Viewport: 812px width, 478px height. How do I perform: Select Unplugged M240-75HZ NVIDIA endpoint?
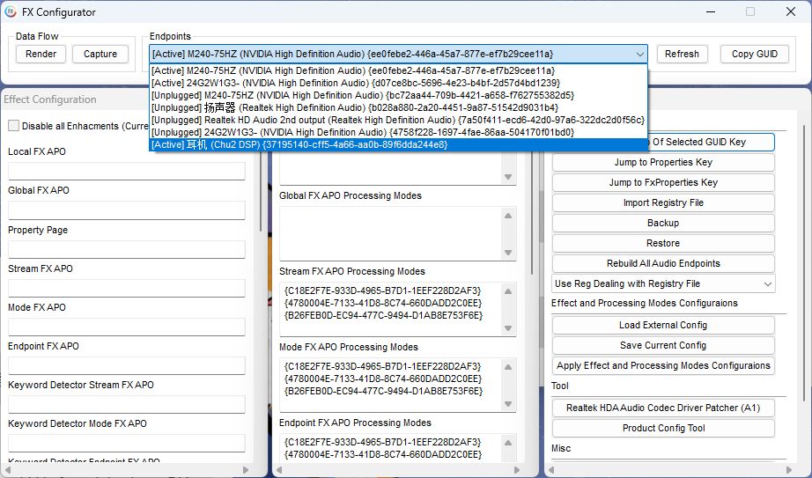click(398, 95)
